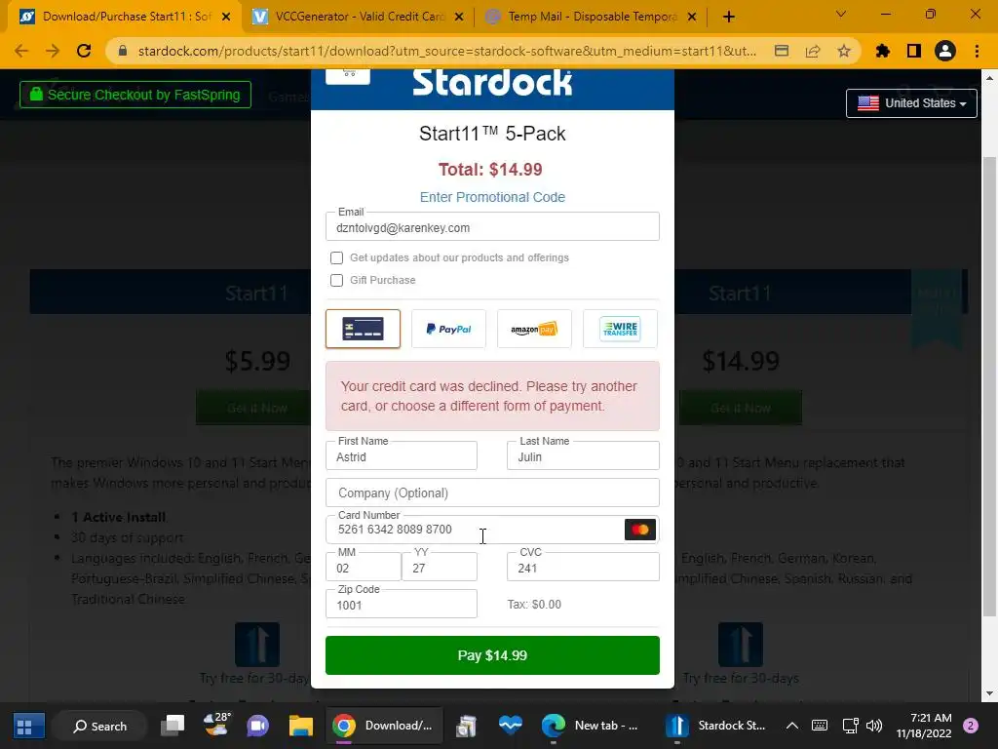The width and height of the screenshot is (998, 749).
Task: Open the weather widget showing 28°
Action: 216,725
